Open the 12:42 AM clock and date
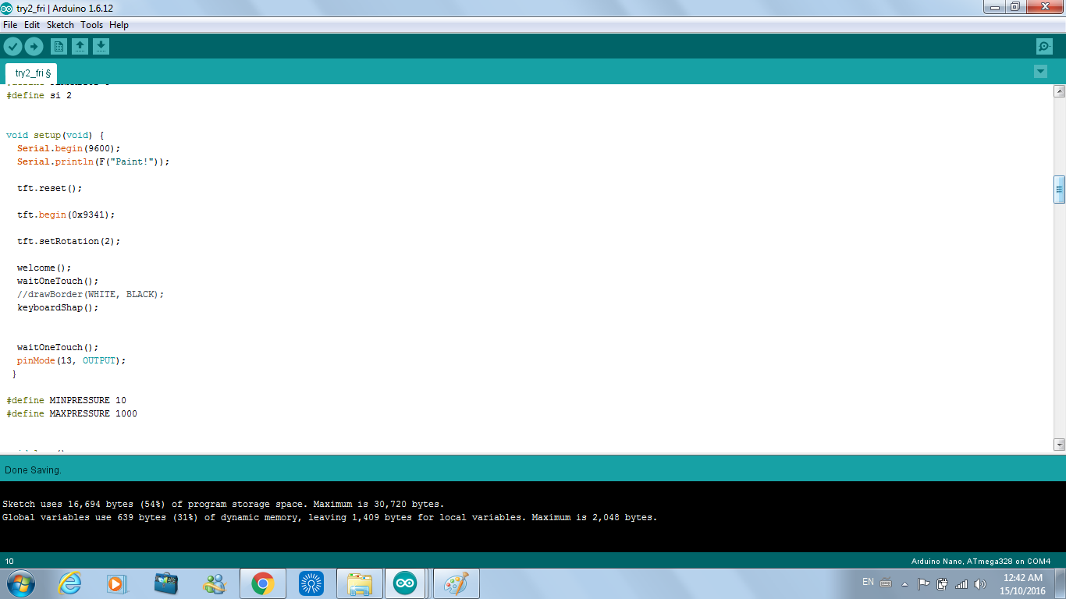Image resolution: width=1066 pixels, height=599 pixels. pyautogui.click(x=1022, y=584)
